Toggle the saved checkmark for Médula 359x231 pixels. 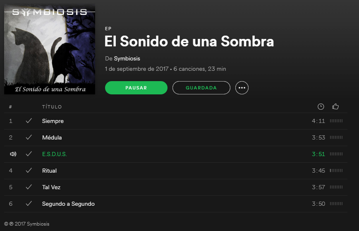click(x=29, y=137)
